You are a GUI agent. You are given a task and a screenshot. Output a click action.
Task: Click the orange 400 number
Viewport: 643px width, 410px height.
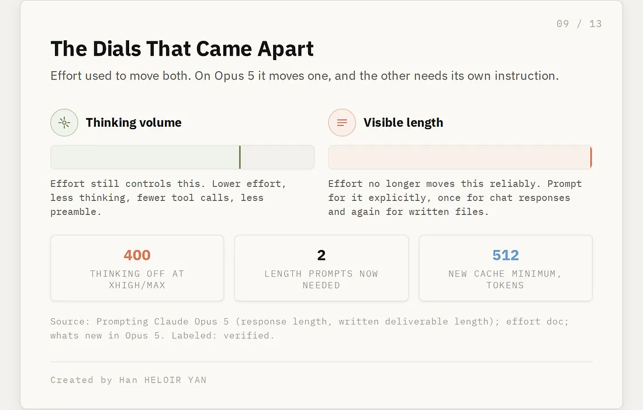tap(137, 255)
